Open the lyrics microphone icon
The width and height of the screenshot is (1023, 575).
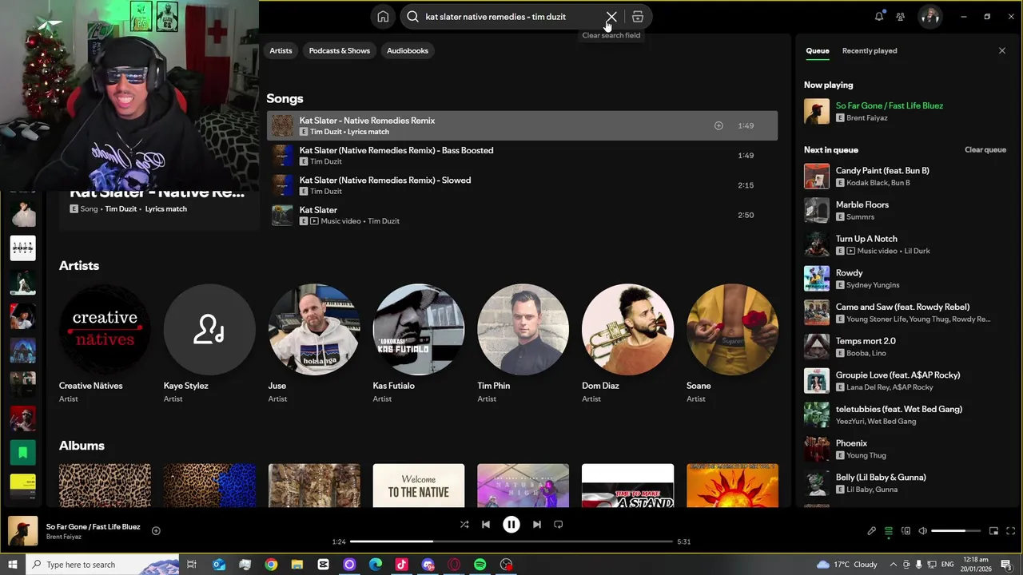coord(872,531)
